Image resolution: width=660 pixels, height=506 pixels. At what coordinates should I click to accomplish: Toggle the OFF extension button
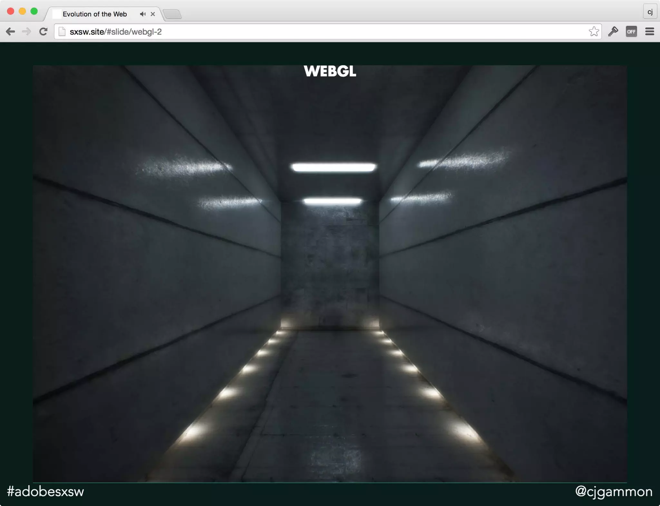[631, 32]
